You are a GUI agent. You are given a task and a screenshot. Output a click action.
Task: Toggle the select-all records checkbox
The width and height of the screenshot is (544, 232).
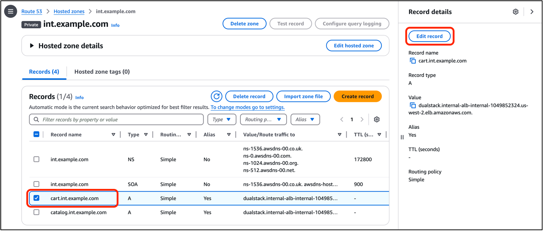coord(36,134)
